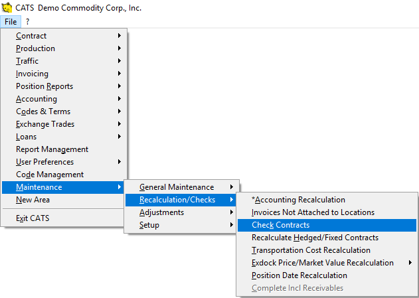Select Invoices Not Attached to Locations
Screen dimensions: 419x298
327,212
